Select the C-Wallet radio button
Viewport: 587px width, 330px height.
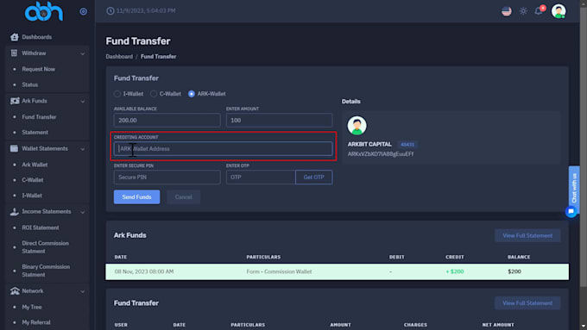[x=154, y=94]
